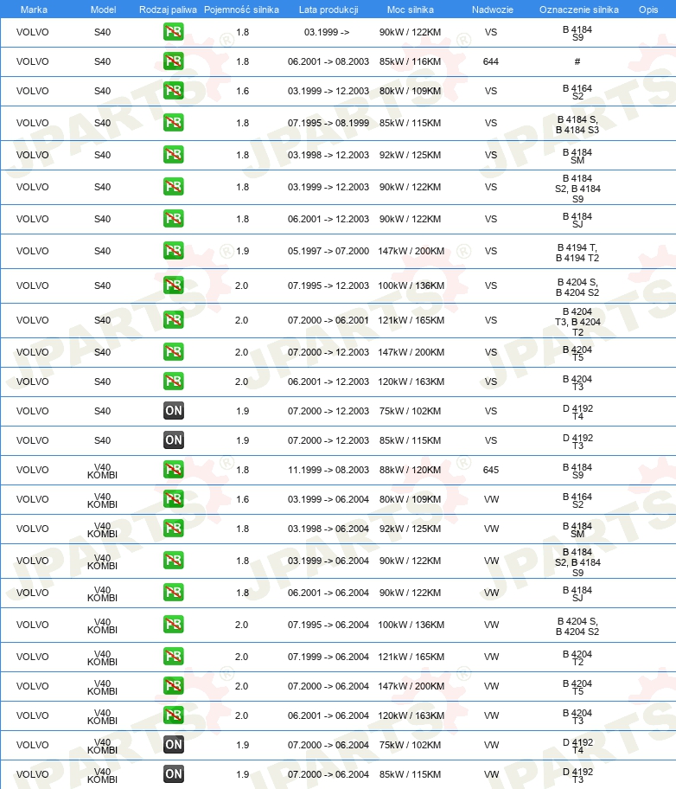
Task: Select the "05.1997 -> 07.2000" date cell
Action: 328,251
